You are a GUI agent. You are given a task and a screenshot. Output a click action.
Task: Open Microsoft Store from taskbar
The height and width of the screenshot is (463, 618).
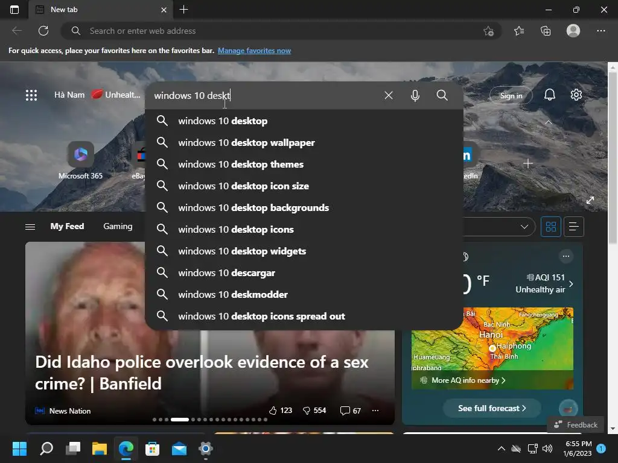[152, 449]
